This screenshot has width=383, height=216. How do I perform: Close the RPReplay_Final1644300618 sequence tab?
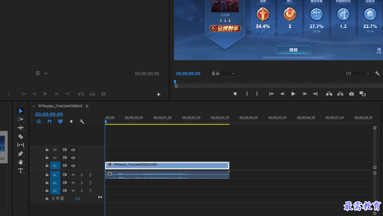click(34, 106)
